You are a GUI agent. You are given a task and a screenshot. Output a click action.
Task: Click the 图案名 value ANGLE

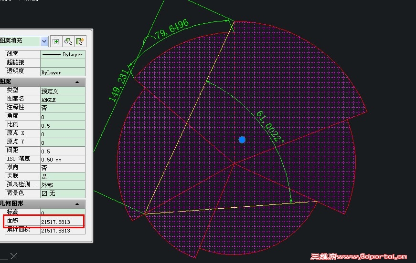[63, 100]
